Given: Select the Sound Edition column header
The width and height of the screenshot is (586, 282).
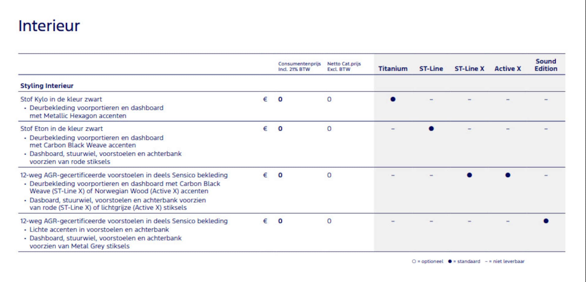Looking at the screenshot, I should 546,65.
